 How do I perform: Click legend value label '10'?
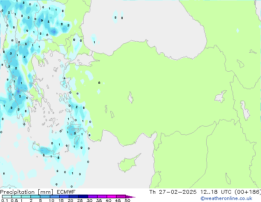click(x=51, y=200)
